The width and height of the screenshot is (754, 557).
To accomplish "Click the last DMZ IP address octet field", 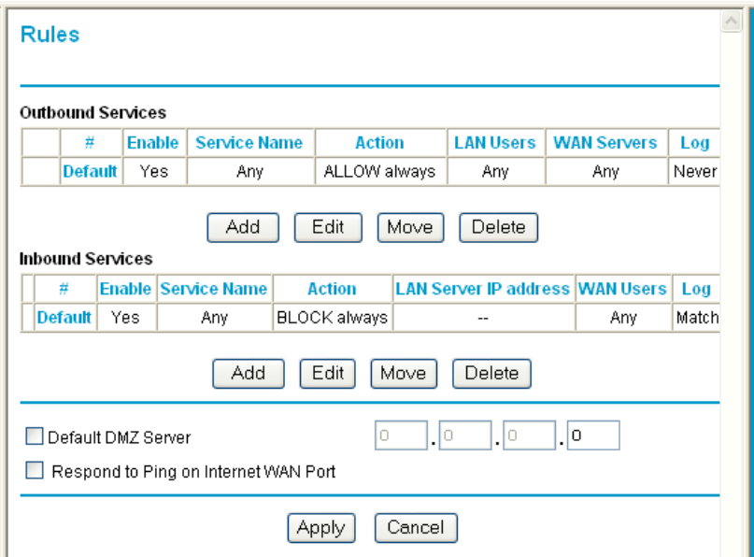I will tap(592, 436).
